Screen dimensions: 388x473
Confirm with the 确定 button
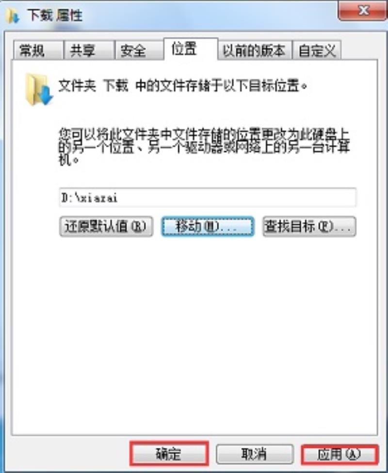pyautogui.click(x=169, y=454)
